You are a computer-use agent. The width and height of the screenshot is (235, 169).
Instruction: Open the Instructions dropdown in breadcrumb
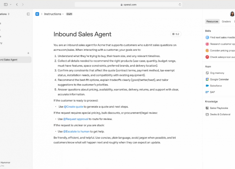(x=54, y=14)
